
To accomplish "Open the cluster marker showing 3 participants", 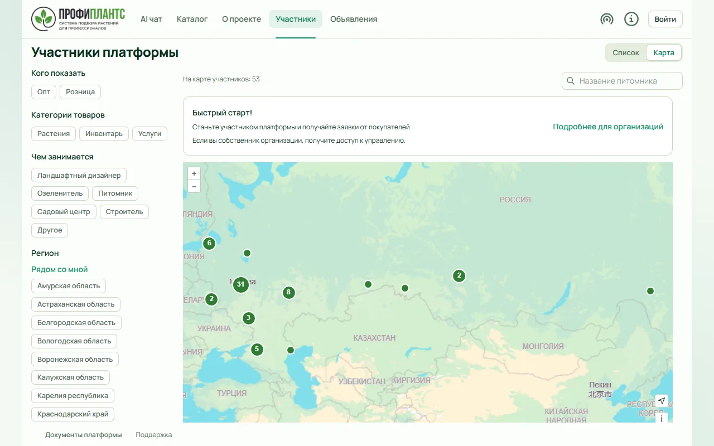I will (x=248, y=318).
